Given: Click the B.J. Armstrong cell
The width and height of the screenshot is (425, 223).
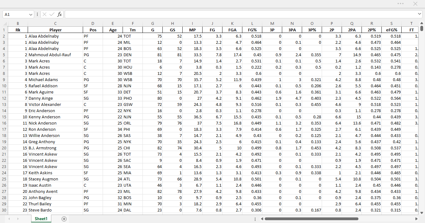Looking at the screenshot, I should point(55,148).
